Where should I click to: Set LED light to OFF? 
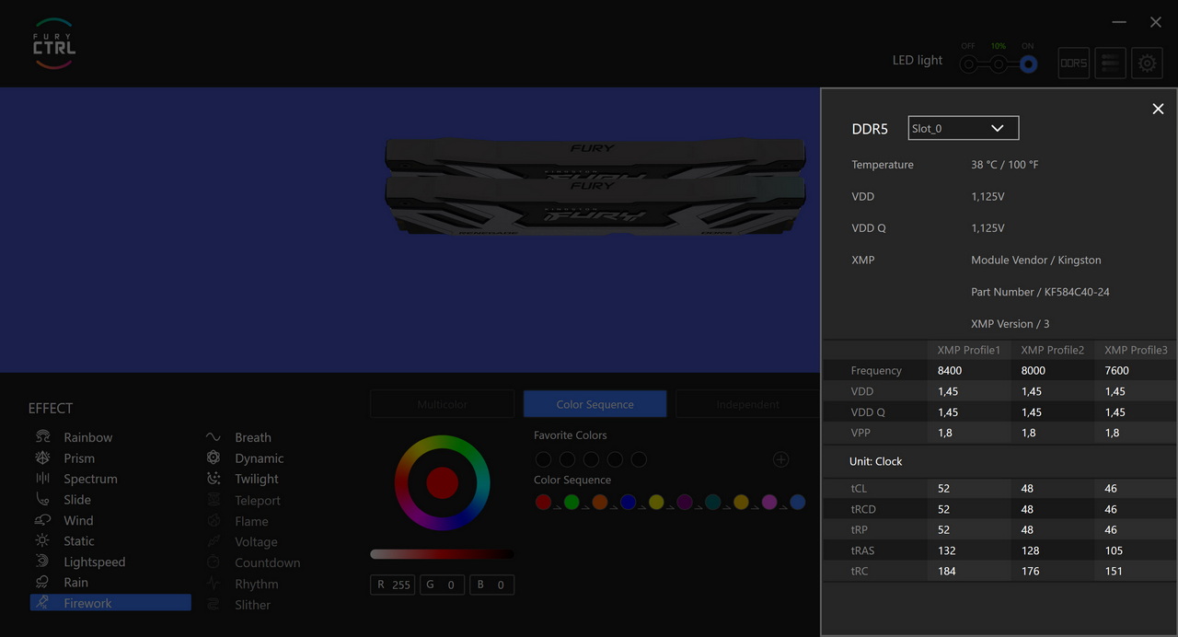[x=968, y=64]
